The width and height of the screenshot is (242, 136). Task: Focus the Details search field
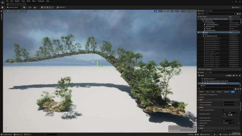coord(216,89)
